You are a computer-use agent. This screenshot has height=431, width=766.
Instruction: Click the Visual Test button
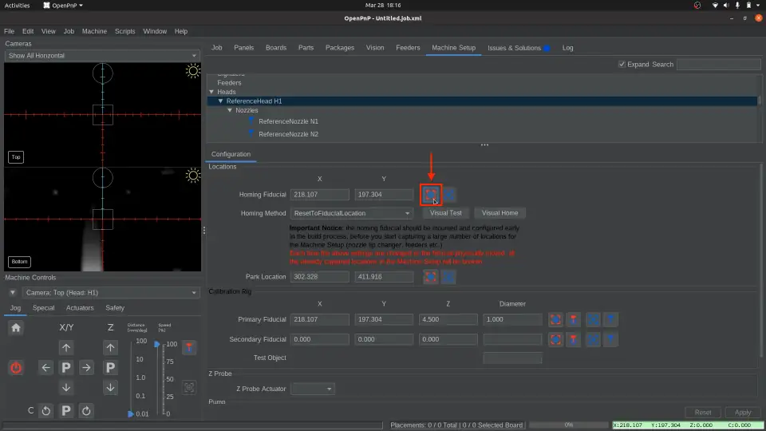[x=445, y=213]
